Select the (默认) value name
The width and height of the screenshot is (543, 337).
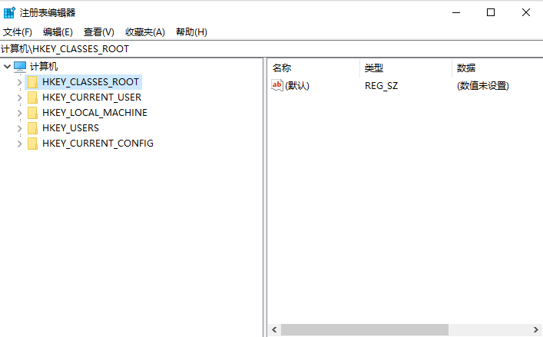[x=297, y=85]
